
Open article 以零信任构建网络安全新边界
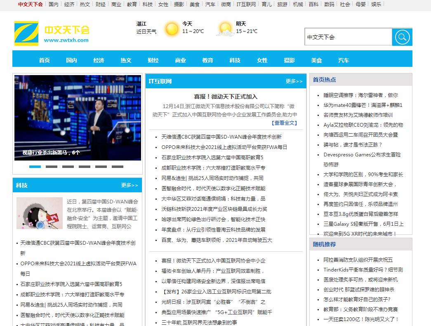pos(213,281)
